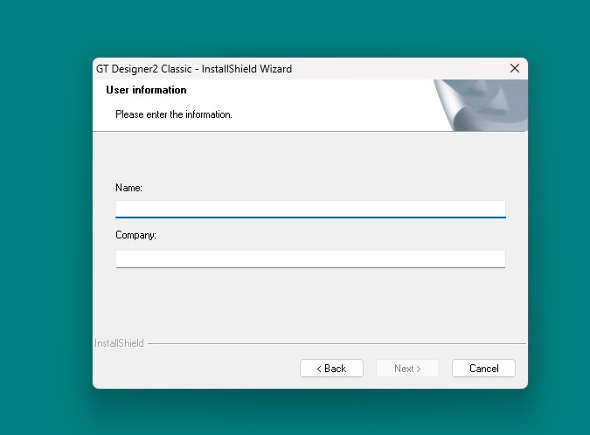
Task: Go back with the Back button
Action: click(331, 368)
